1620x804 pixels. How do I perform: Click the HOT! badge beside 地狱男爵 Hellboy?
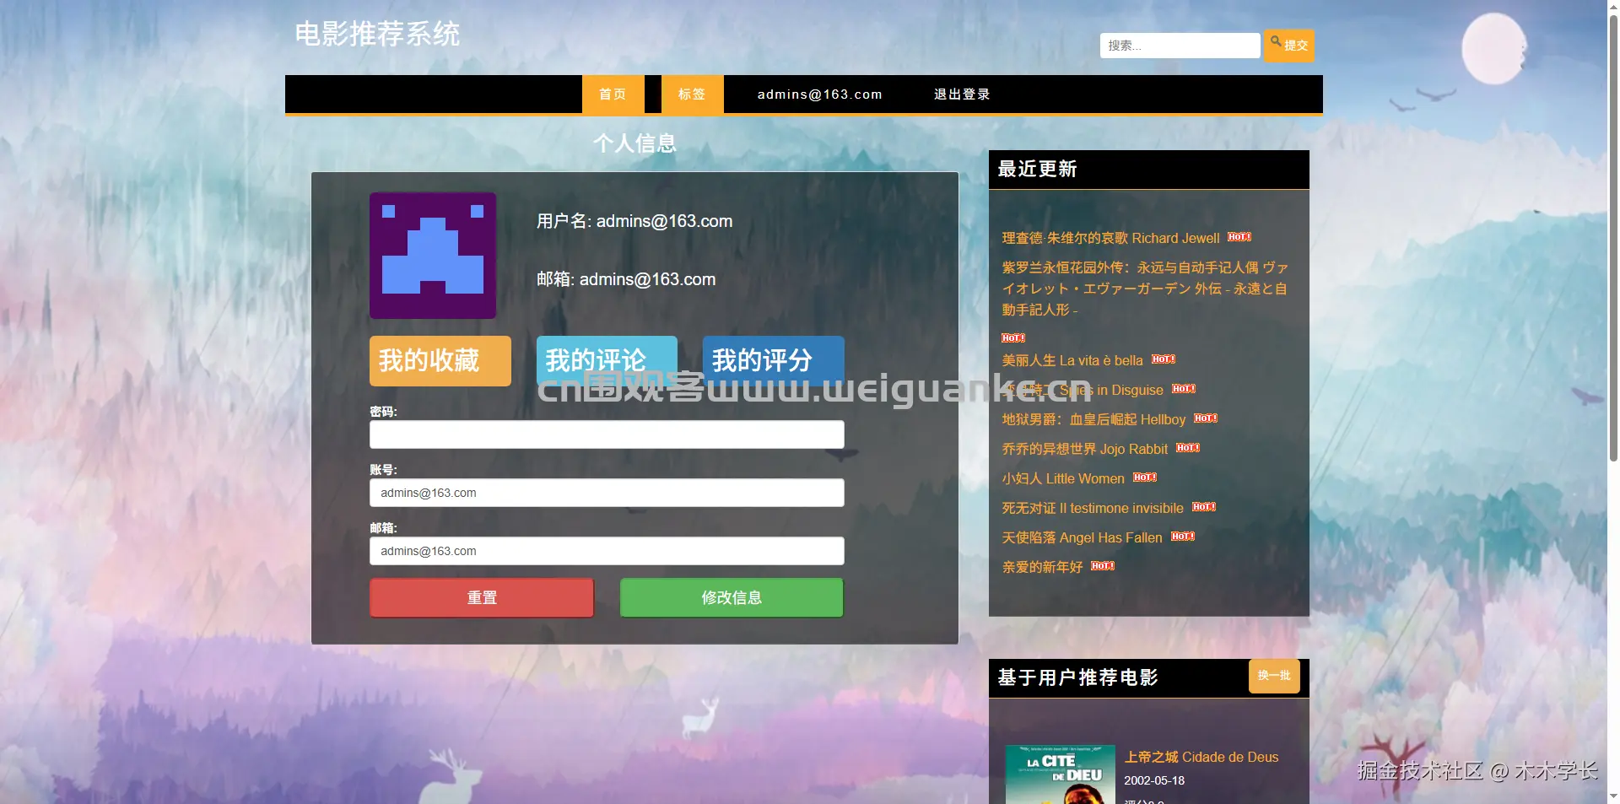(x=1206, y=418)
